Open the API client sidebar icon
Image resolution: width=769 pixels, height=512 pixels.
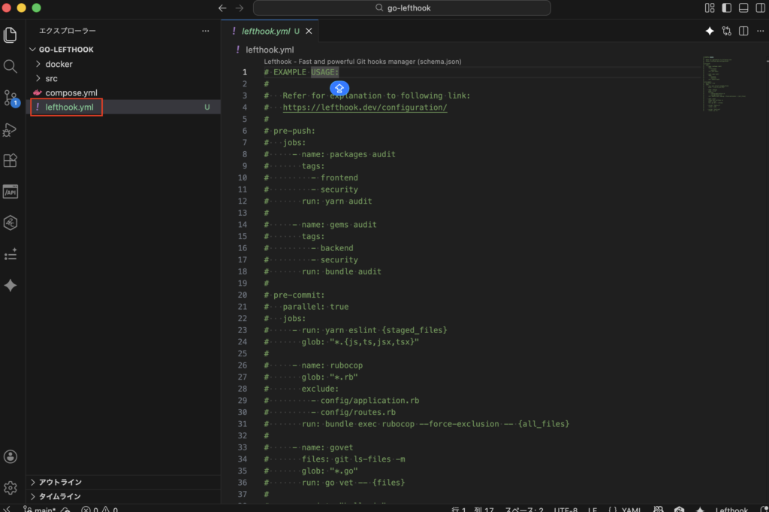point(11,192)
